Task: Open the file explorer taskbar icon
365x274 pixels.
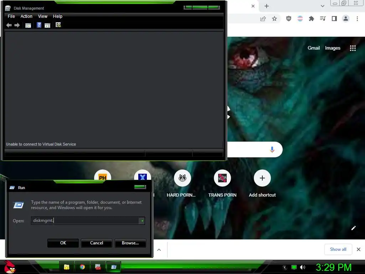Action: (x=67, y=267)
